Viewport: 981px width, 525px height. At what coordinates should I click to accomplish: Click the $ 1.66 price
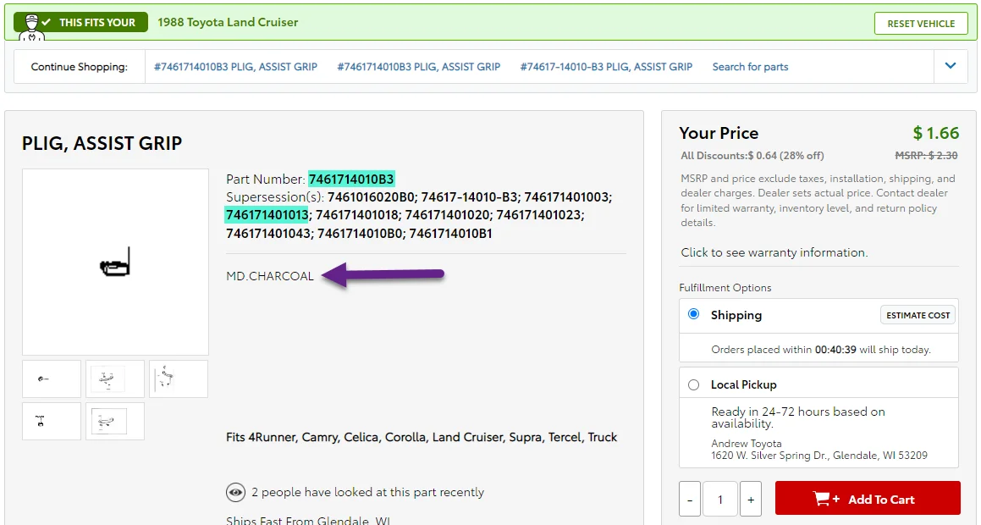coord(936,133)
